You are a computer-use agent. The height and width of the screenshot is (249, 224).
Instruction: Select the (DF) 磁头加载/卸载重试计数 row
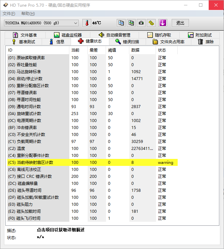pyautogui.click(x=92, y=197)
